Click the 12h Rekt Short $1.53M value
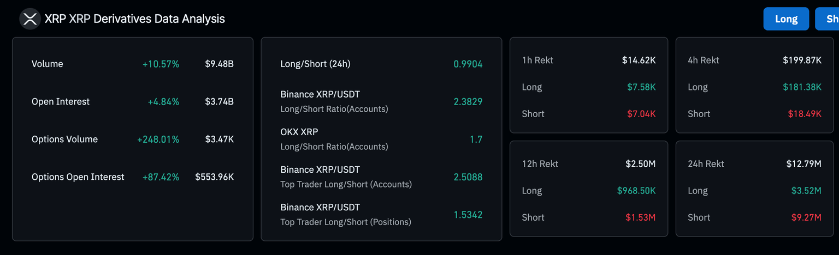 tap(640, 217)
